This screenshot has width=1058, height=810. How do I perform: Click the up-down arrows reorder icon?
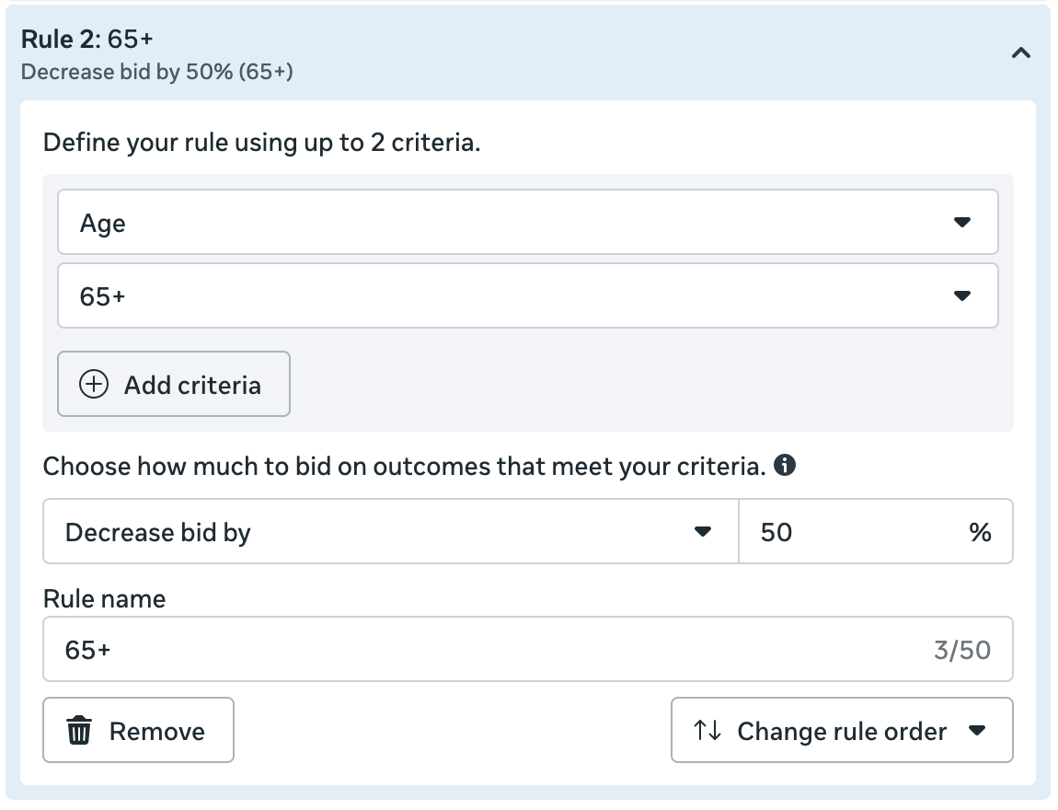pyautogui.click(x=707, y=731)
